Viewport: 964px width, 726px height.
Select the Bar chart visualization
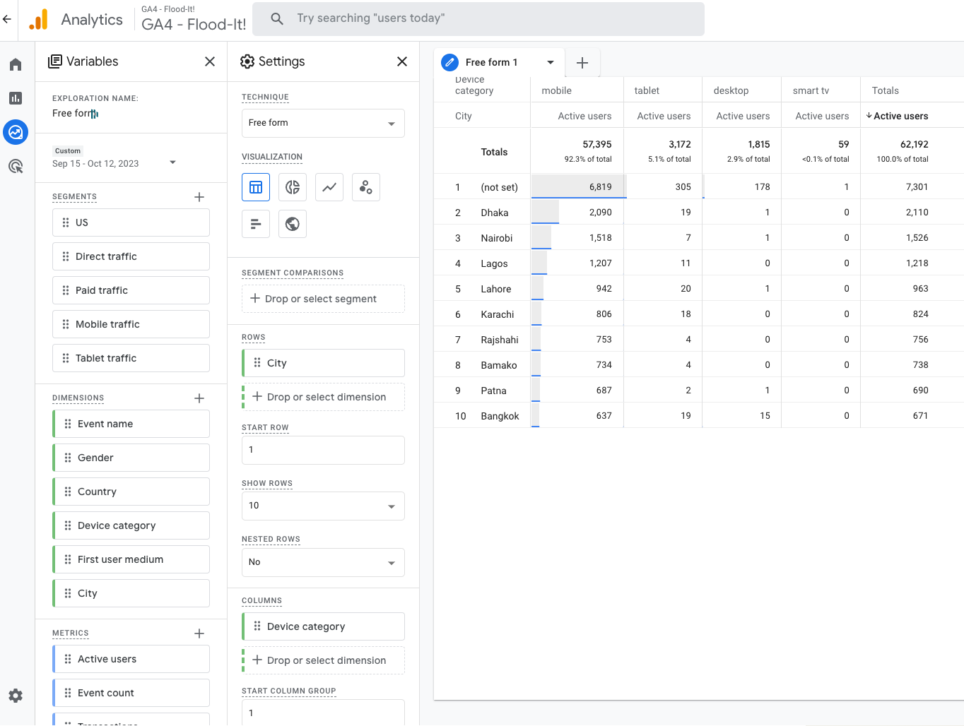pyautogui.click(x=256, y=224)
